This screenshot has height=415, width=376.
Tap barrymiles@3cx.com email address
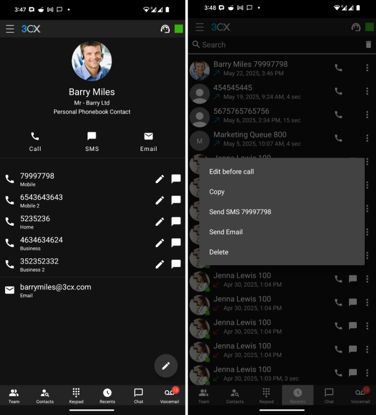[x=55, y=287]
